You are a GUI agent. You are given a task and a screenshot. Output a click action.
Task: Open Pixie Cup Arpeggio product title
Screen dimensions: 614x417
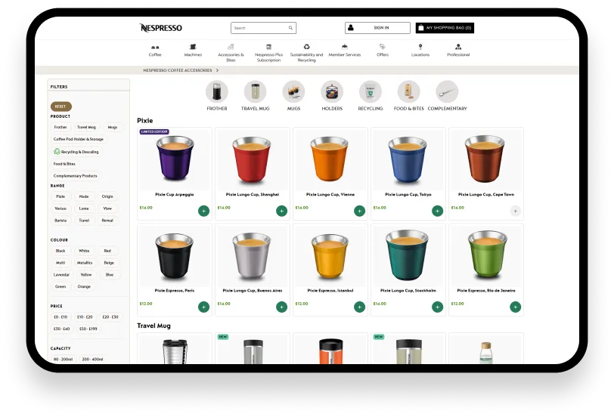click(x=175, y=194)
